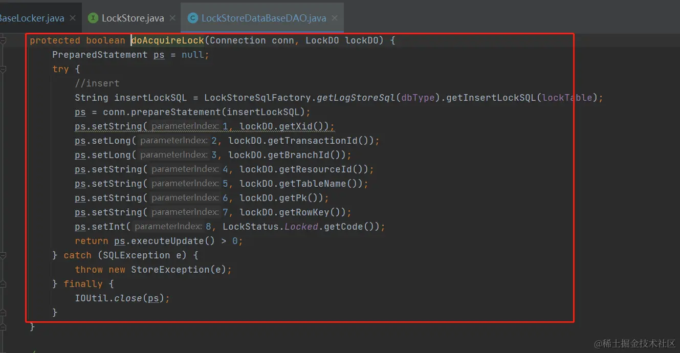Switch to the LockStore.java tab
Image resolution: width=680 pixels, height=353 pixels.
coord(133,18)
